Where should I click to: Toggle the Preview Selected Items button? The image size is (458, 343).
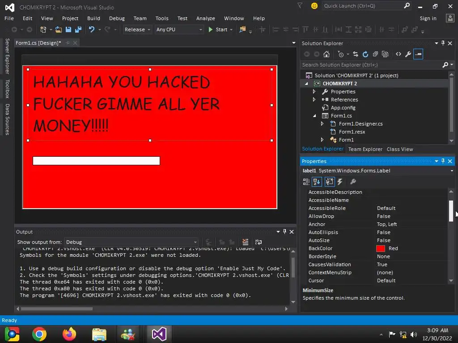[418, 54]
